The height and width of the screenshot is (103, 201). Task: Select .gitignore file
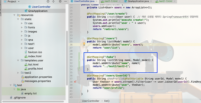(x=20, y=98)
